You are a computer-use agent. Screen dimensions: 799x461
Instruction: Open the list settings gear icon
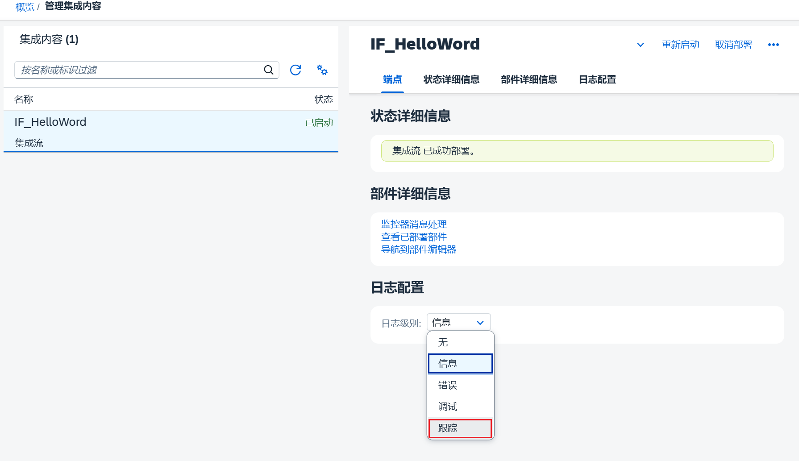(x=322, y=70)
